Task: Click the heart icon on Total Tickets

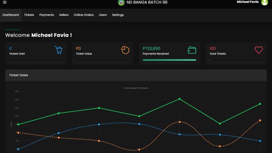Action: [x=259, y=50]
